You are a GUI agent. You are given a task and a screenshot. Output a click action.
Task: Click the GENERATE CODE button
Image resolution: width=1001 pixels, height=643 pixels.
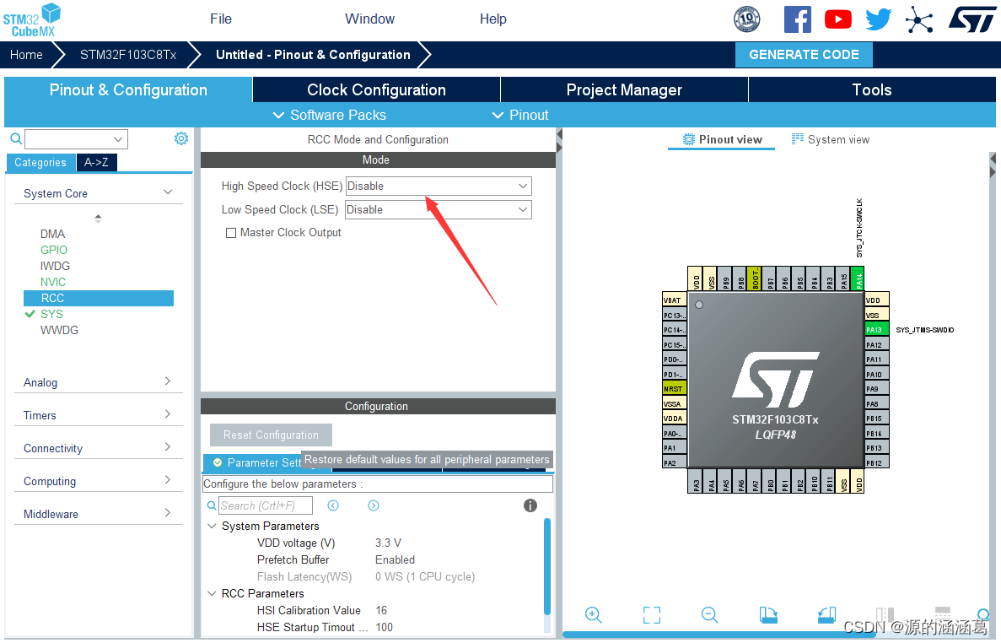[x=804, y=55]
